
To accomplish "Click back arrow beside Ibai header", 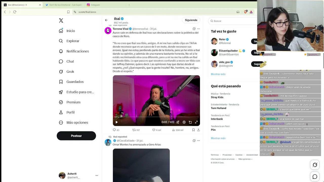I will click(106, 20).
